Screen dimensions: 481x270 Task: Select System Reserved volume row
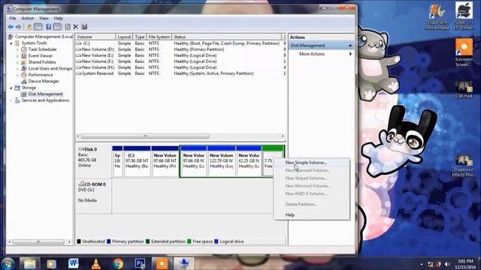181,73
